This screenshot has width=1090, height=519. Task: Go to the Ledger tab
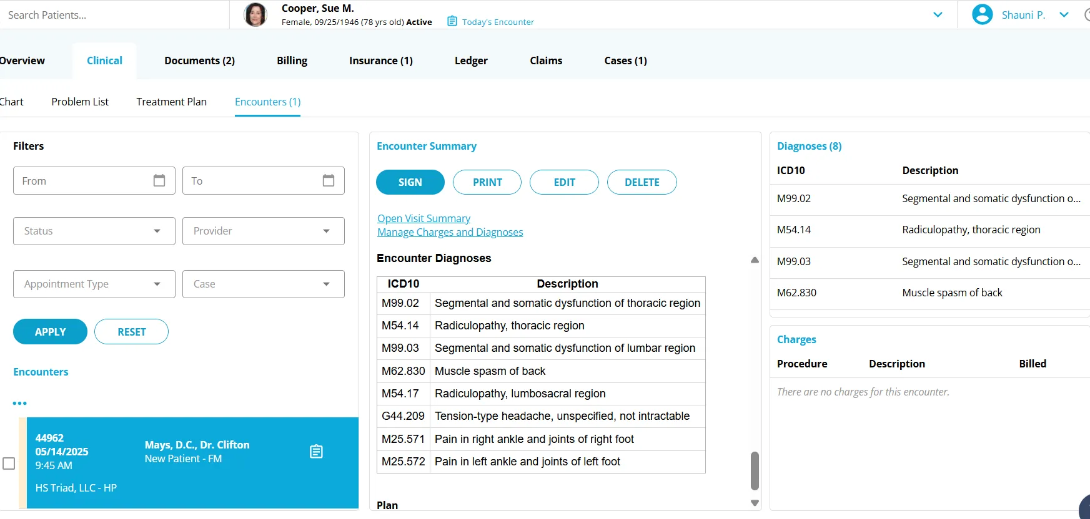(471, 61)
